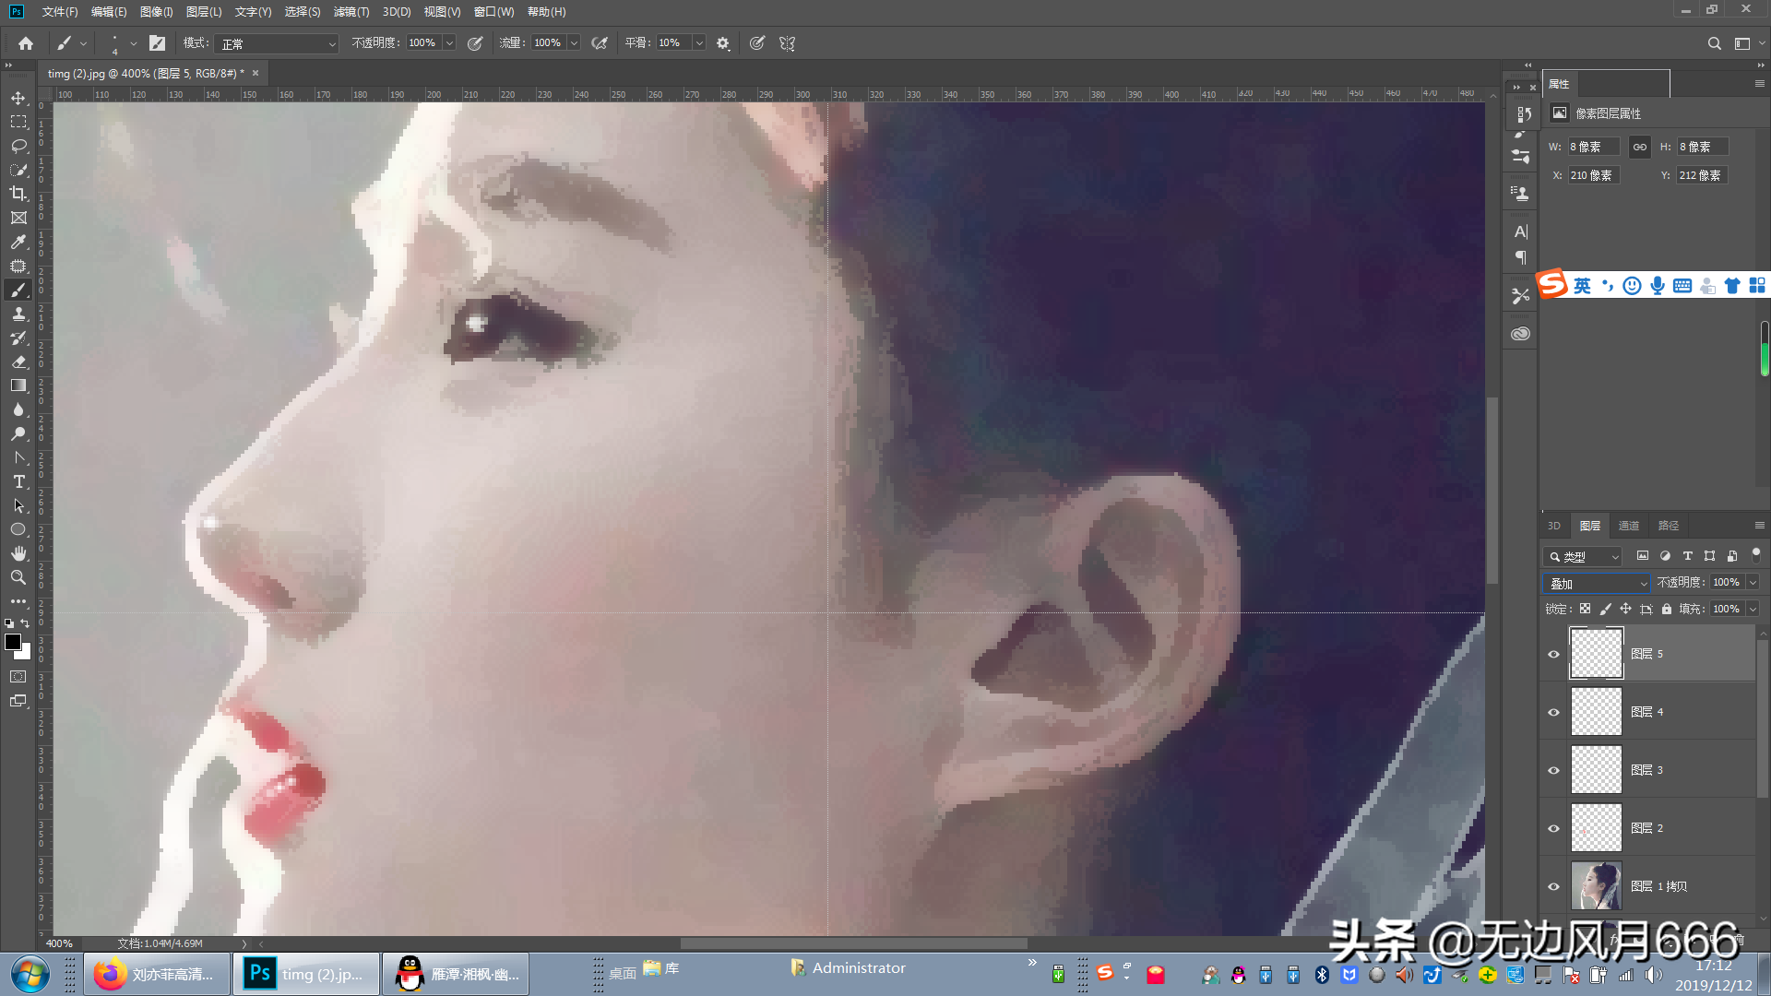Select the Eyedropper tool
This screenshot has width=1771, height=996.
pyautogui.click(x=18, y=242)
